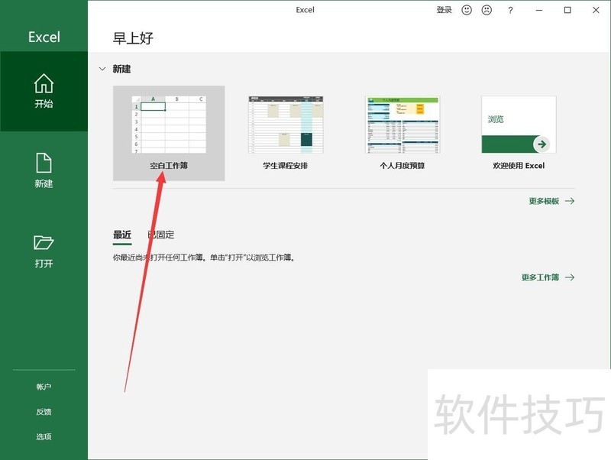
Task: Click arrow next to 更多模板
Action: pyautogui.click(x=570, y=201)
